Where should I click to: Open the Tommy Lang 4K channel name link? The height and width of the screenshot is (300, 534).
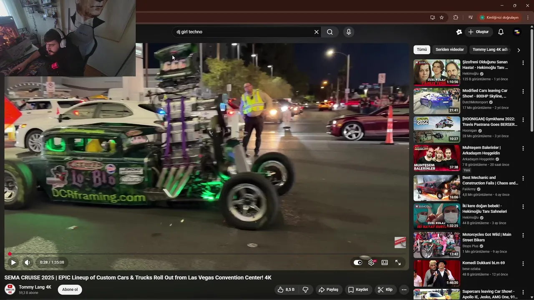point(35,287)
